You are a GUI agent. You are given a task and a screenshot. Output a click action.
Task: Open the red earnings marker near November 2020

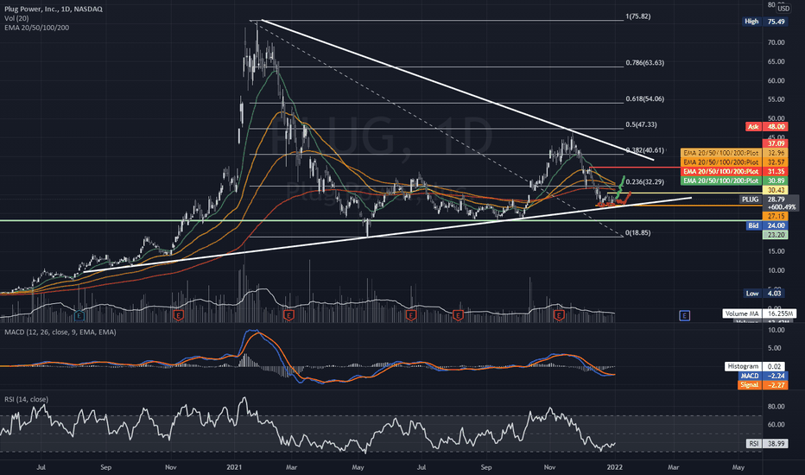[x=178, y=315]
